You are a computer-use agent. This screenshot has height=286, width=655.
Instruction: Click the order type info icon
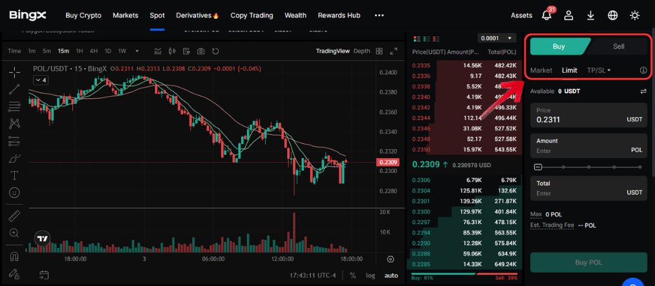click(x=643, y=70)
